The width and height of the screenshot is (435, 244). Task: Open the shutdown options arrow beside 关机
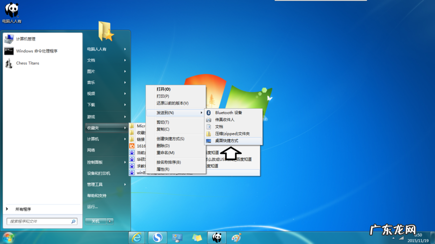pos(111,221)
